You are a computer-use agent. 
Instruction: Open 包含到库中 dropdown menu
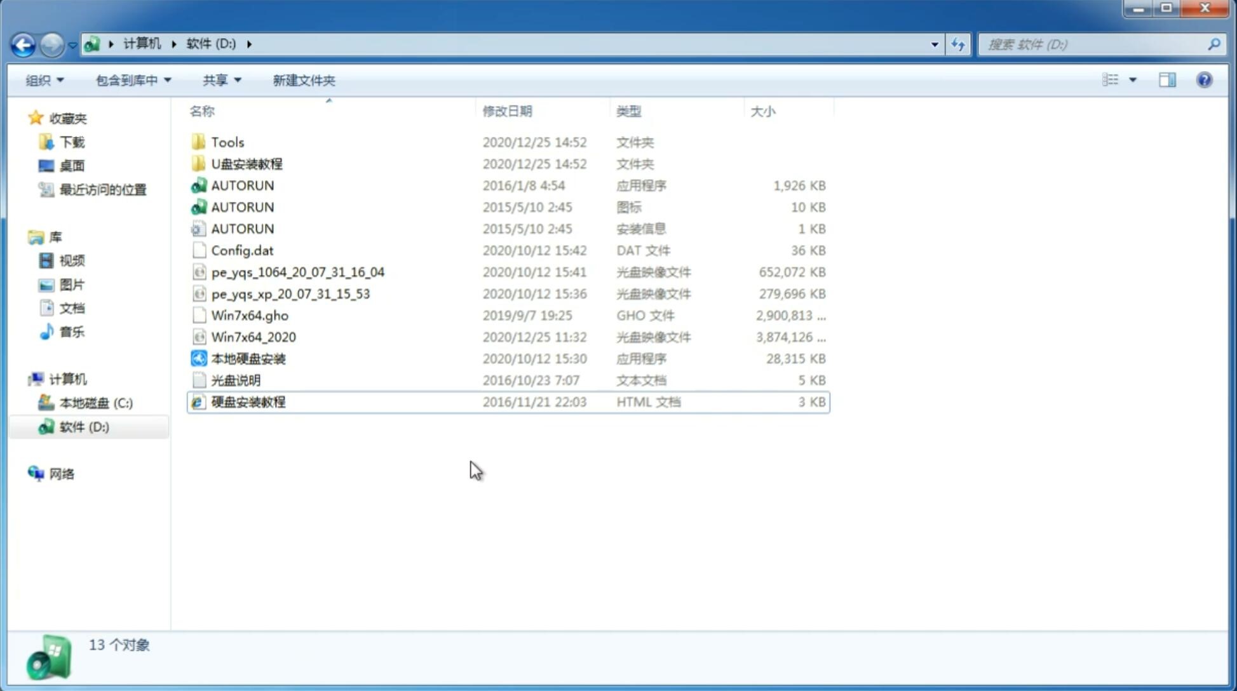(133, 80)
